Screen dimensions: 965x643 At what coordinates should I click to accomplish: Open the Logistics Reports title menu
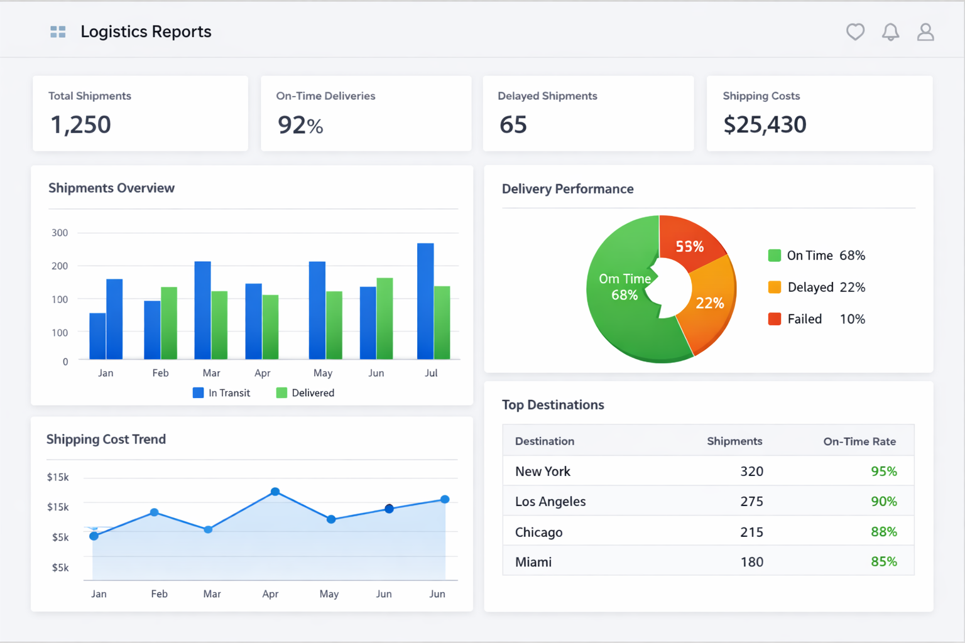146,31
